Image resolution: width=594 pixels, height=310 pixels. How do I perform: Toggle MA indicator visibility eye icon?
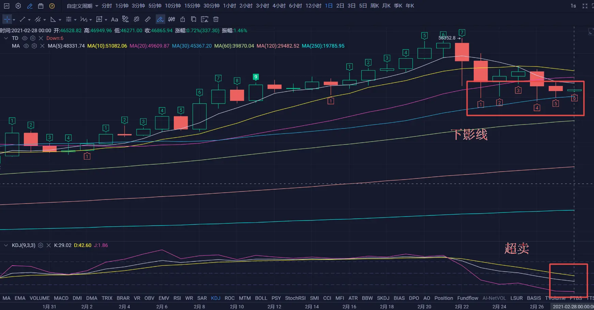(x=26, y=46)
